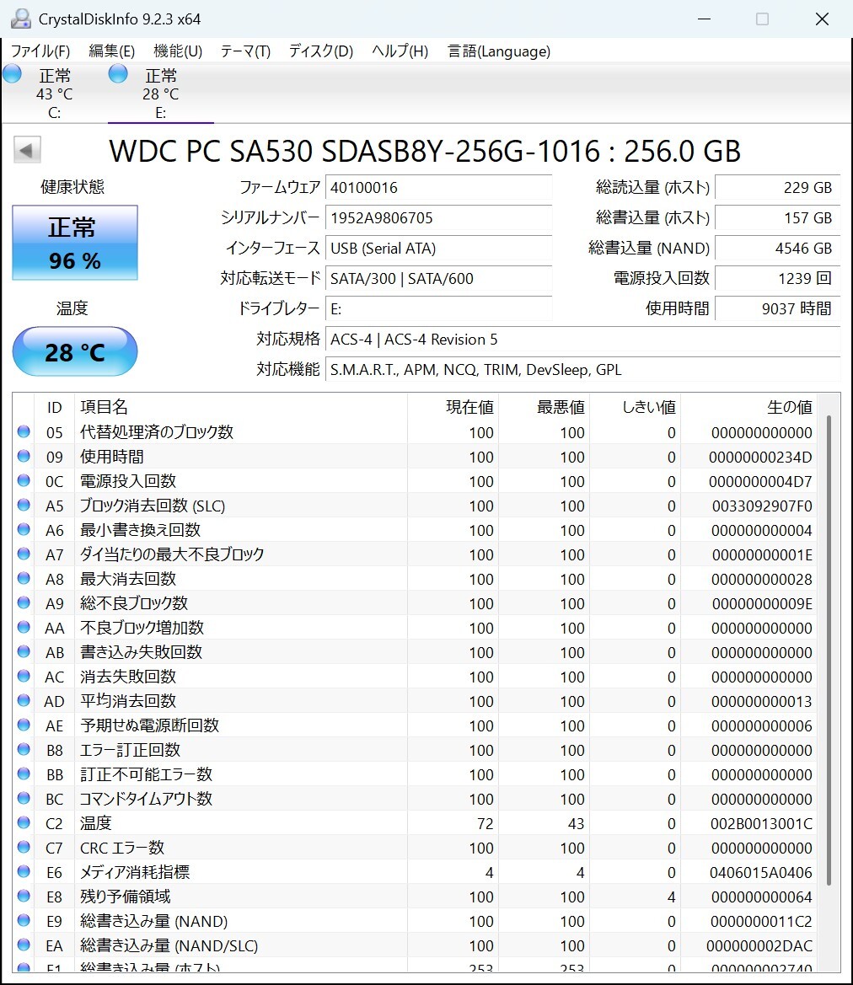Click the ファームウェア field showing 40100016
The image size is (853, 985).
pos(439,187)
